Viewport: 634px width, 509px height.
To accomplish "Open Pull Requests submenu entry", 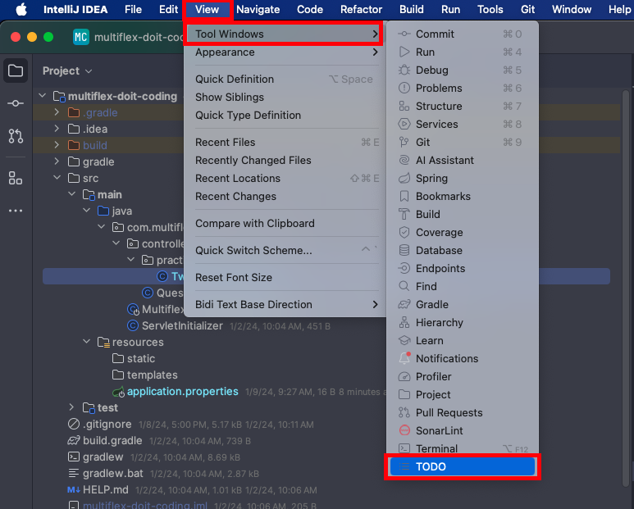I will [462, 413].
